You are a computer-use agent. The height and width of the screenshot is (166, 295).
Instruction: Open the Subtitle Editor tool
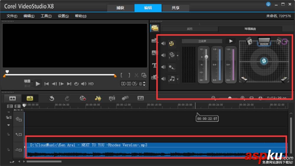tap(140, 98)
